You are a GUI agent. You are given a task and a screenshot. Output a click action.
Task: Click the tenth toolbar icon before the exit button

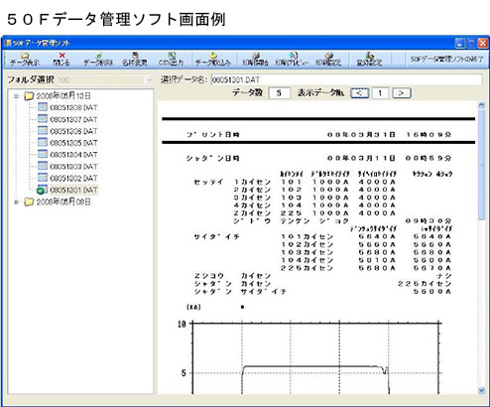tap(369, 60)
